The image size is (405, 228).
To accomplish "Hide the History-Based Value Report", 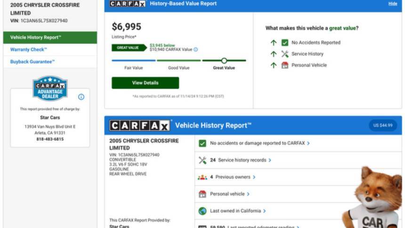I will click(x=393, y=4).
